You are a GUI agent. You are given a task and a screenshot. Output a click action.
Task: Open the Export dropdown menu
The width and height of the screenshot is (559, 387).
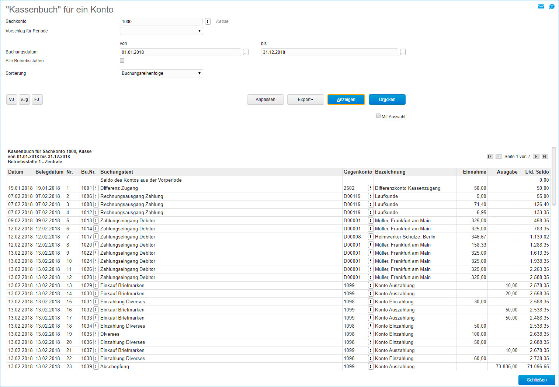(305, 100)
